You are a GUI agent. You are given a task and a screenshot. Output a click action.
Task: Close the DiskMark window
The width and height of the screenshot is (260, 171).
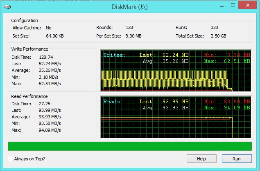(248, 5)
